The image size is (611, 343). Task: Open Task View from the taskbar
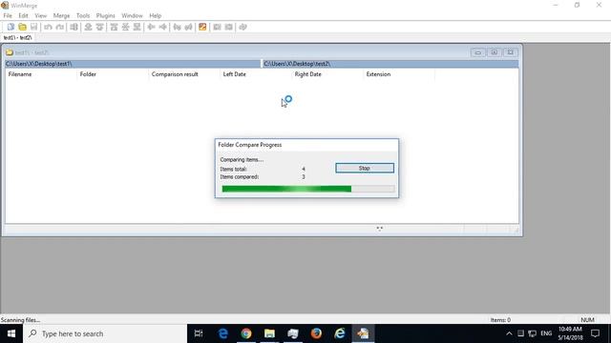coord(199,333)
